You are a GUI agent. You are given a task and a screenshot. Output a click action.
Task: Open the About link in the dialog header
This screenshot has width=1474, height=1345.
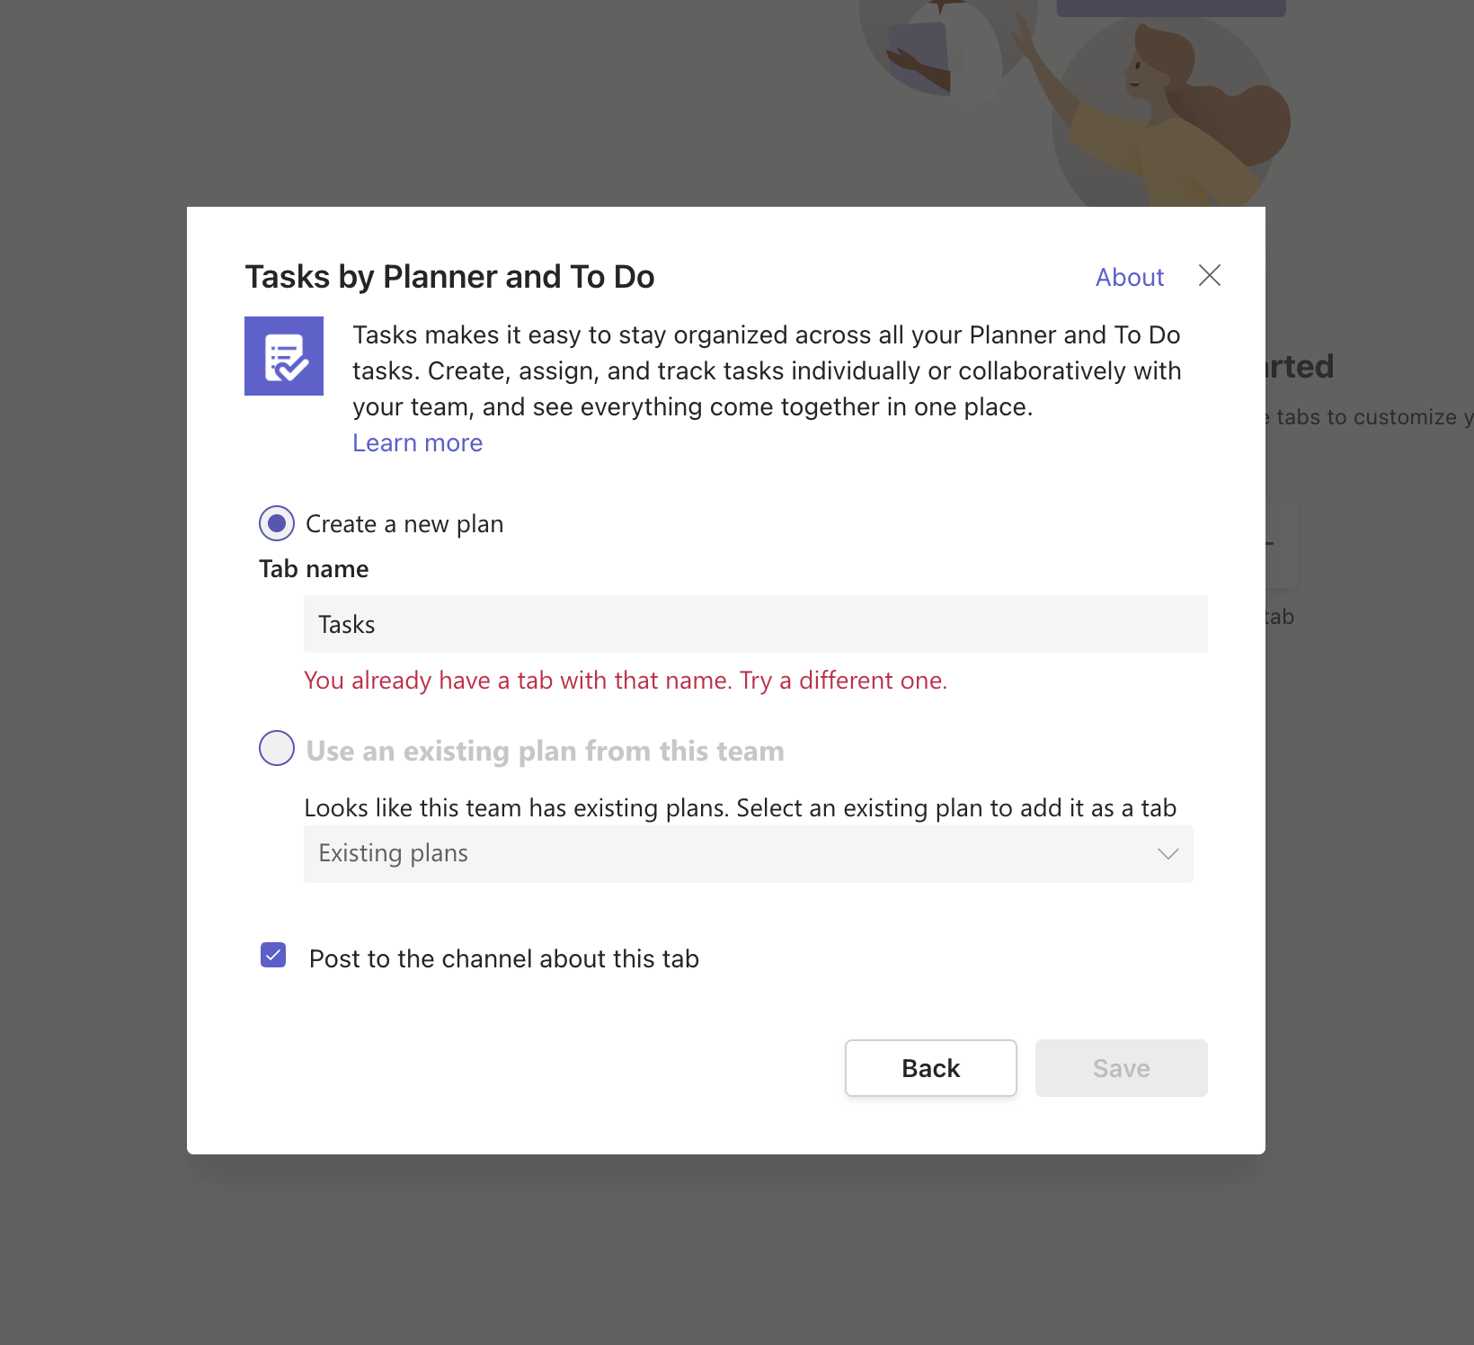1130,277
